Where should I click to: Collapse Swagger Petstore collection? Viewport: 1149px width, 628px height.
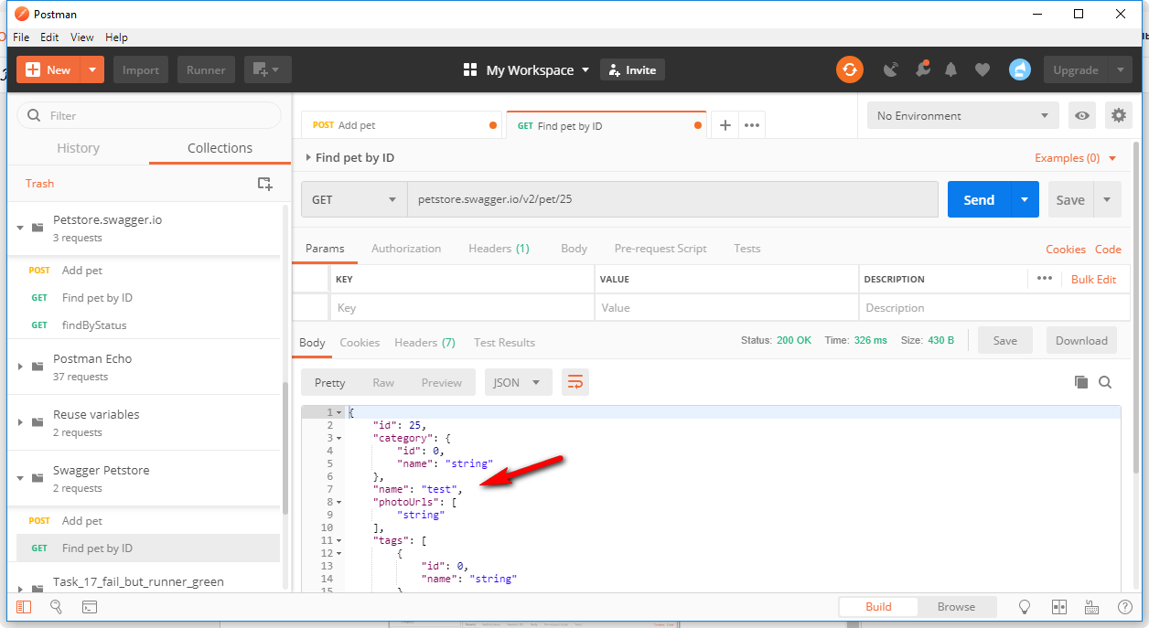(20, 478)
